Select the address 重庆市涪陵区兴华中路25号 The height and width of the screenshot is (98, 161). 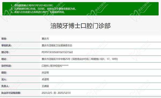80,59
